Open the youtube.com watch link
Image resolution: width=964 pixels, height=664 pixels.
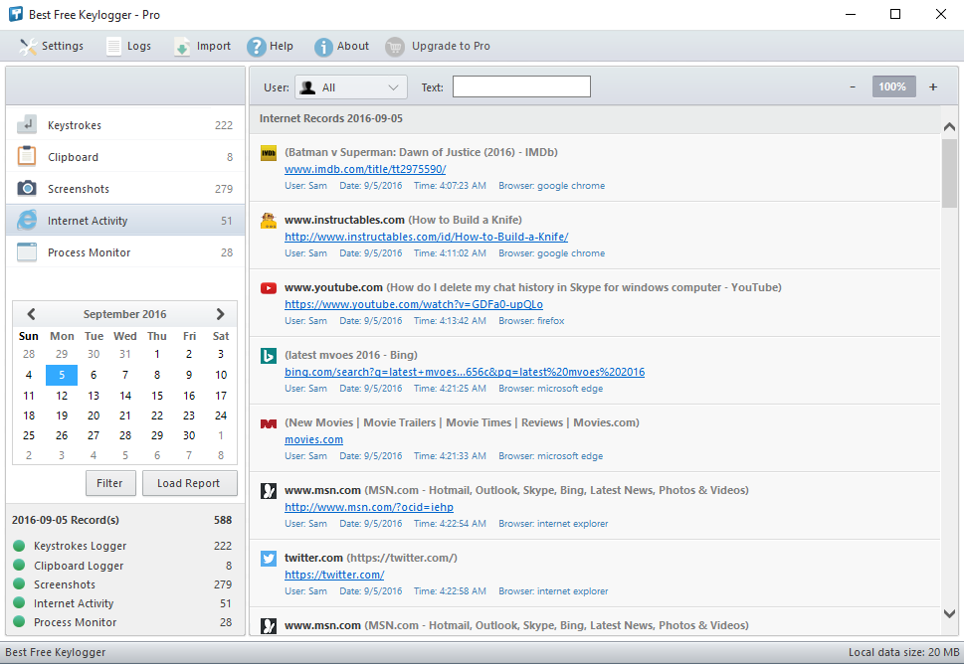pos(414,304)
